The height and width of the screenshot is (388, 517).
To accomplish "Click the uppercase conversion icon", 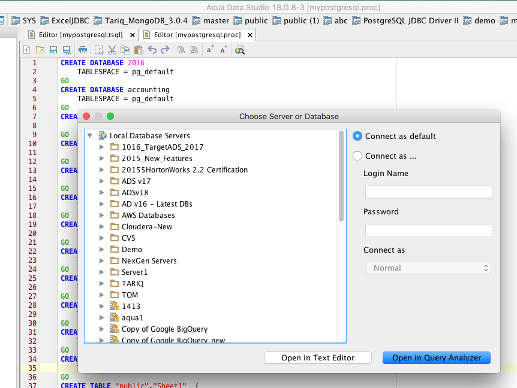I will point(224,50).
